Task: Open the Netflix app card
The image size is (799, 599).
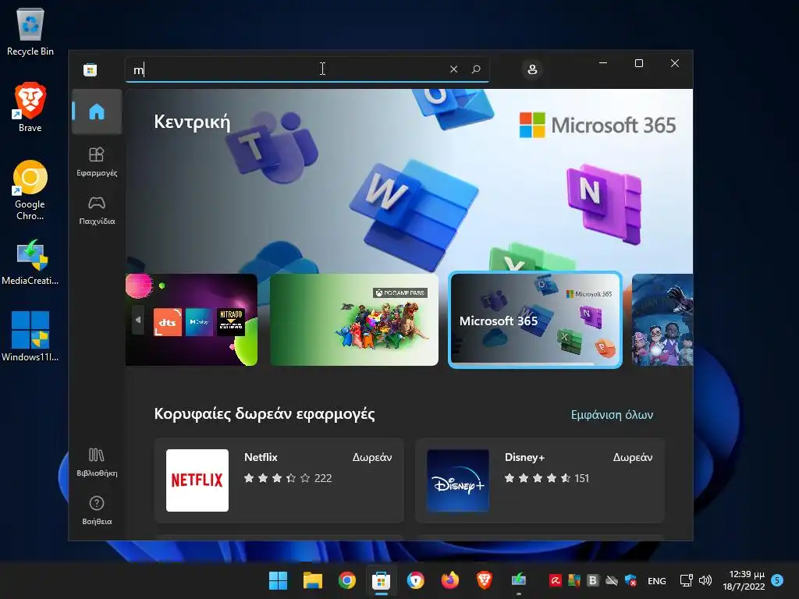Action: [x=279, y=480]
